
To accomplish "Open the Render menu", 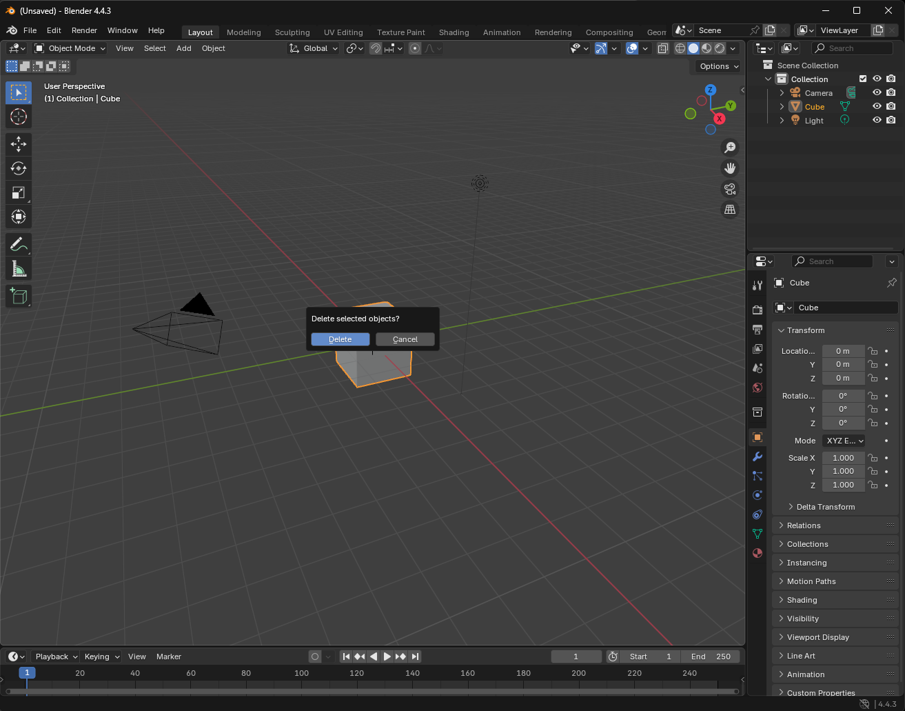I will coord(84,30).
